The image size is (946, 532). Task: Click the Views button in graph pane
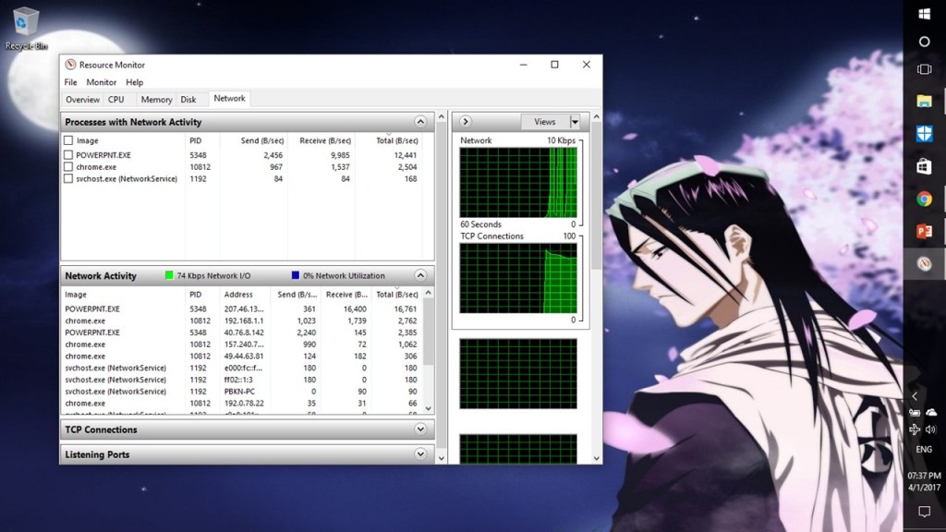544,122
